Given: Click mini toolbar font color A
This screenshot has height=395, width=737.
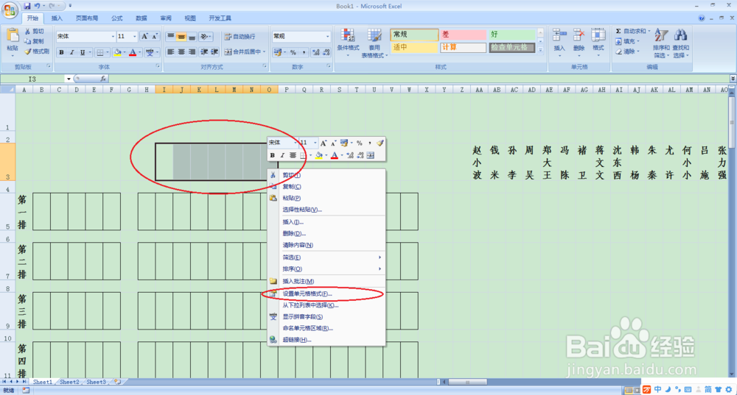Looking at the screenshot, I should [x=334, y=155].
